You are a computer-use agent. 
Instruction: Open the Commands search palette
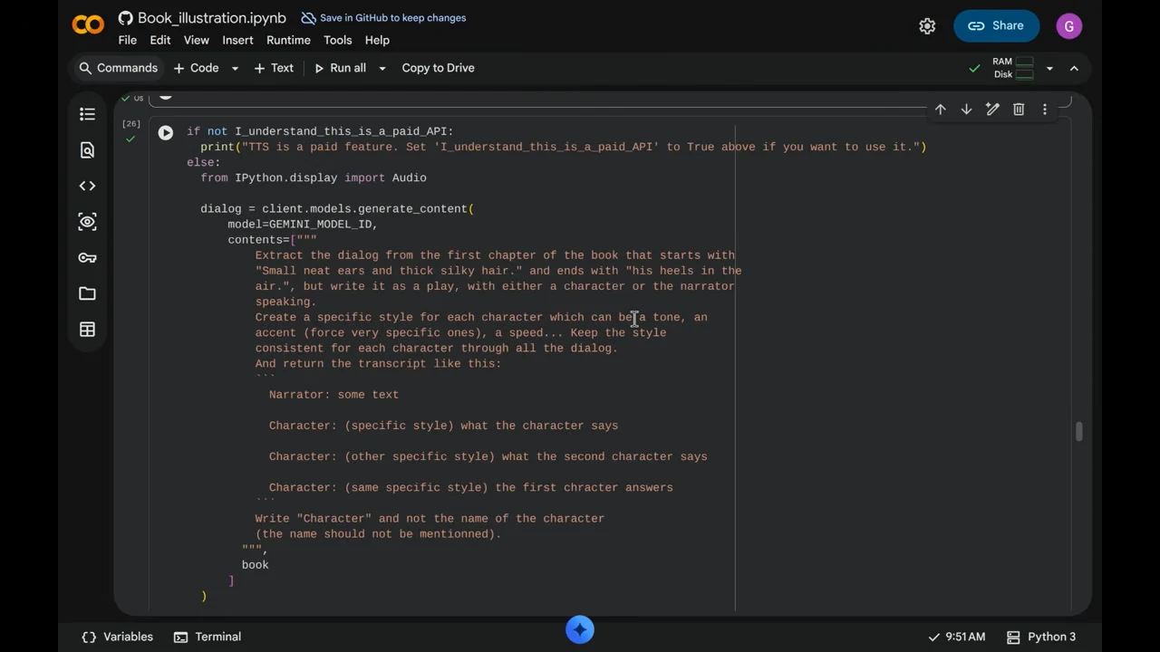[x=118, y=68]
